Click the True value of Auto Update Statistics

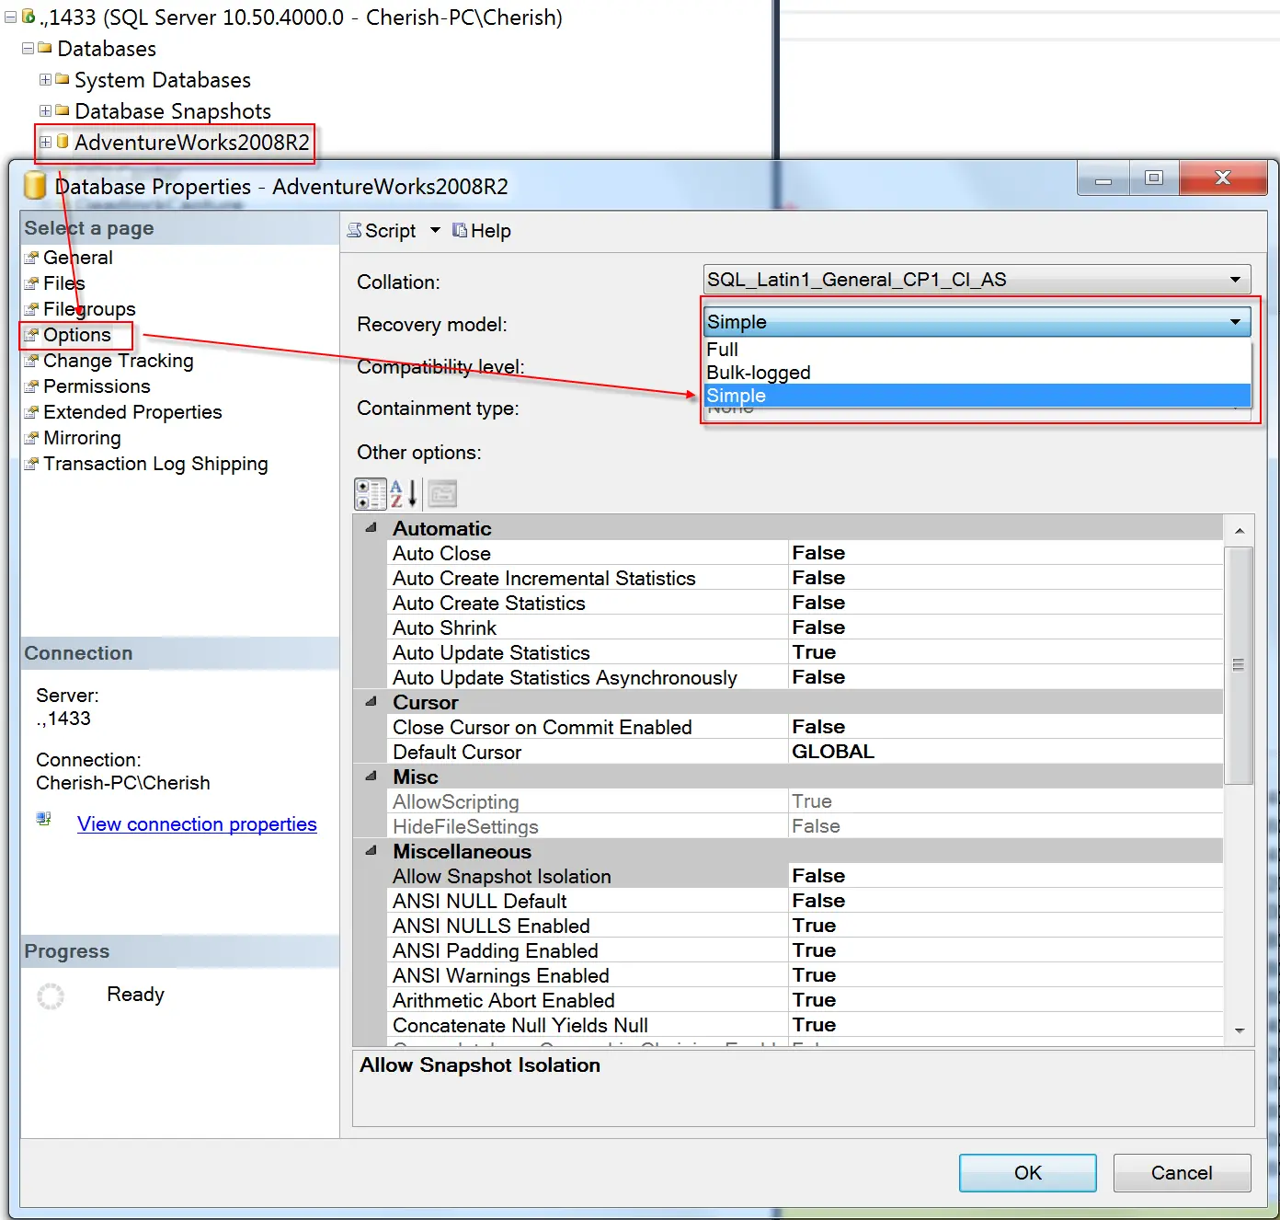pyautogui.click(x=814, y=652)
